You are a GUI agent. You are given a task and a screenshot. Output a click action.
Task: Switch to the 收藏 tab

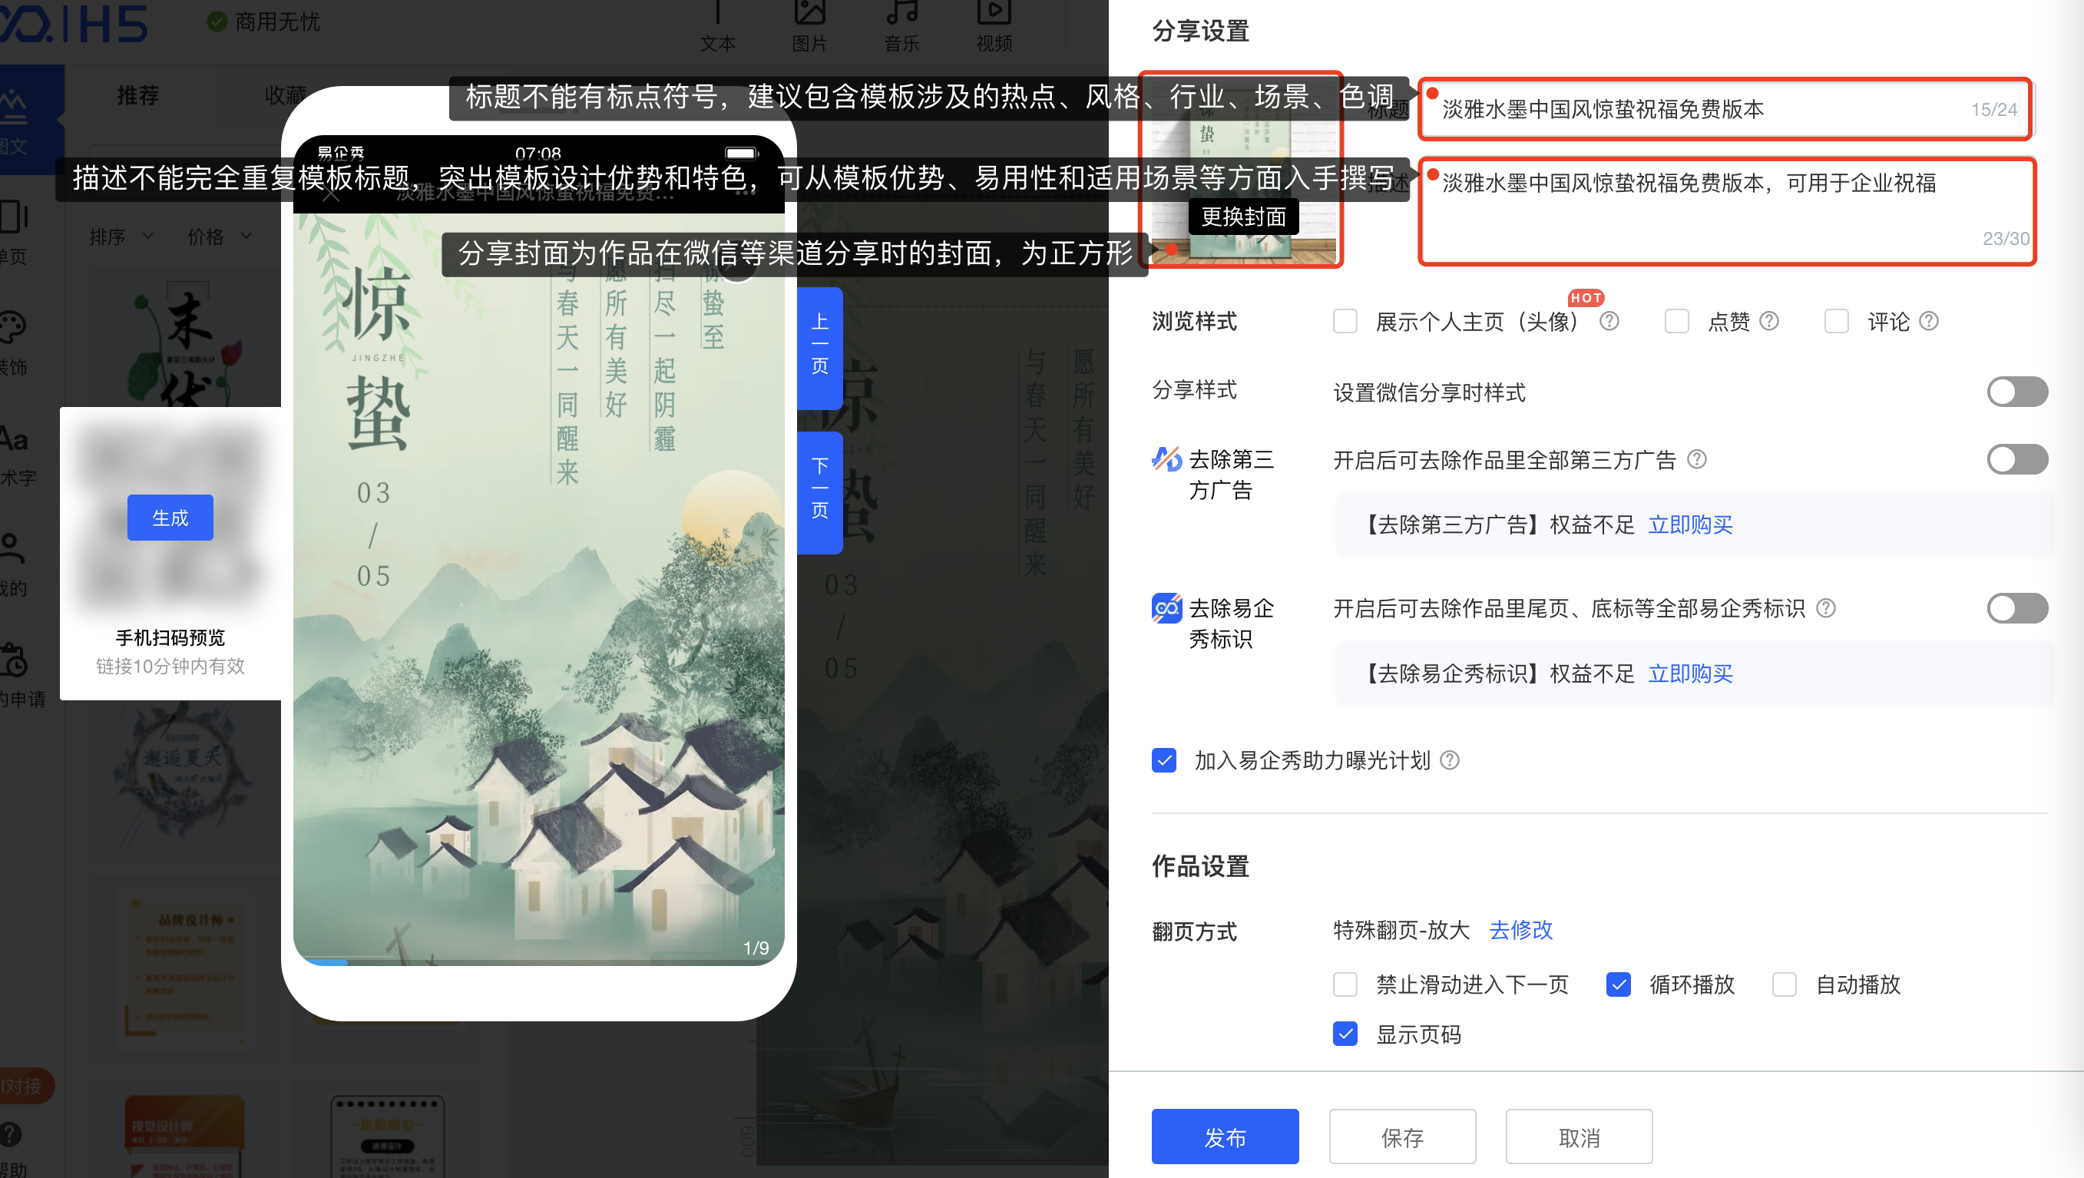tap(285, 95)
